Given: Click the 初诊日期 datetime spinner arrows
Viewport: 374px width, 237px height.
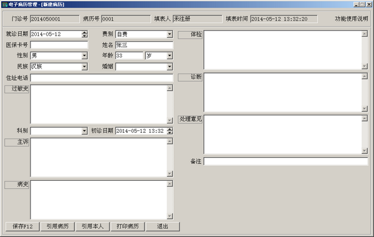Looking at the screenshot, I should point(170,131).
